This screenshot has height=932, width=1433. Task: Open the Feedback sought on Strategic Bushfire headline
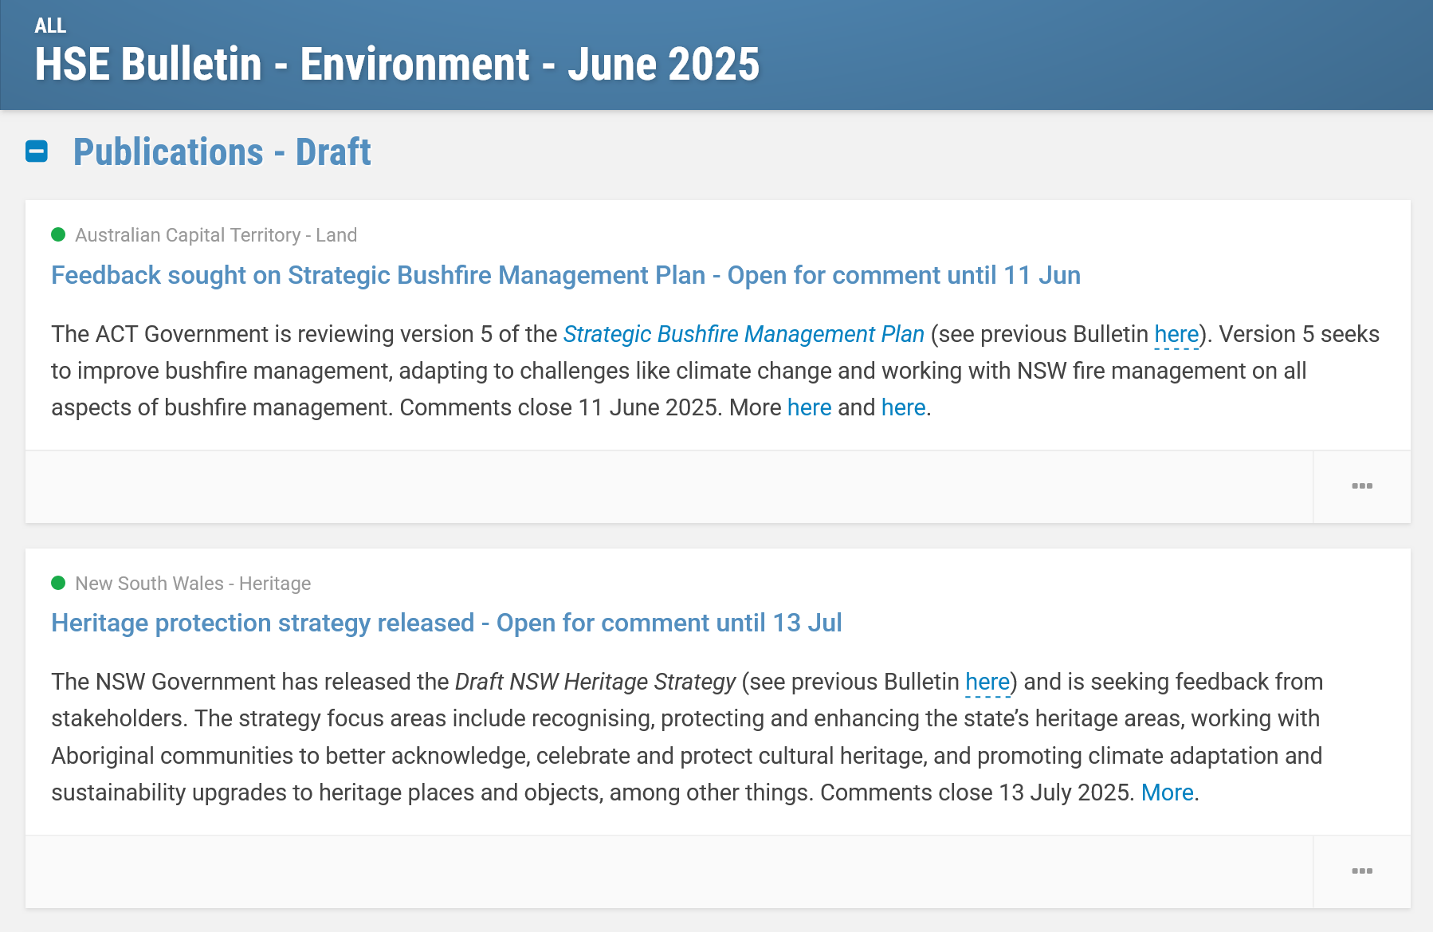pyautogui.click(x=566, y=275)
